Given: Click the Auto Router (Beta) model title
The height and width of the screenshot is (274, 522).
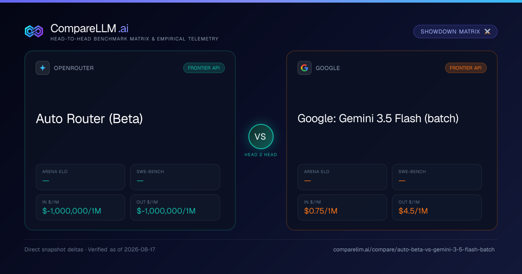Looking at the screenshot, I should tap(89, 118).
